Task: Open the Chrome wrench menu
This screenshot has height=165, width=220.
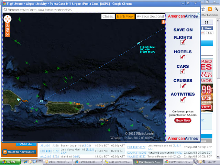Action: 216,9
